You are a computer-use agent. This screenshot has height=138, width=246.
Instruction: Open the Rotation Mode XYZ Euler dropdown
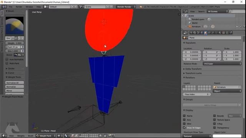coord(222,64)
